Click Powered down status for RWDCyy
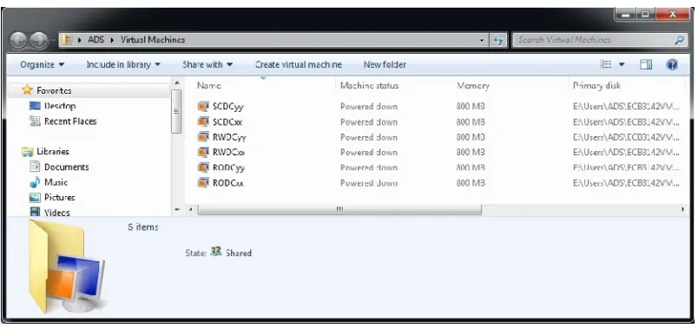Screen dimensions: 698x328 pyautogui.click(x=369, y=137)
